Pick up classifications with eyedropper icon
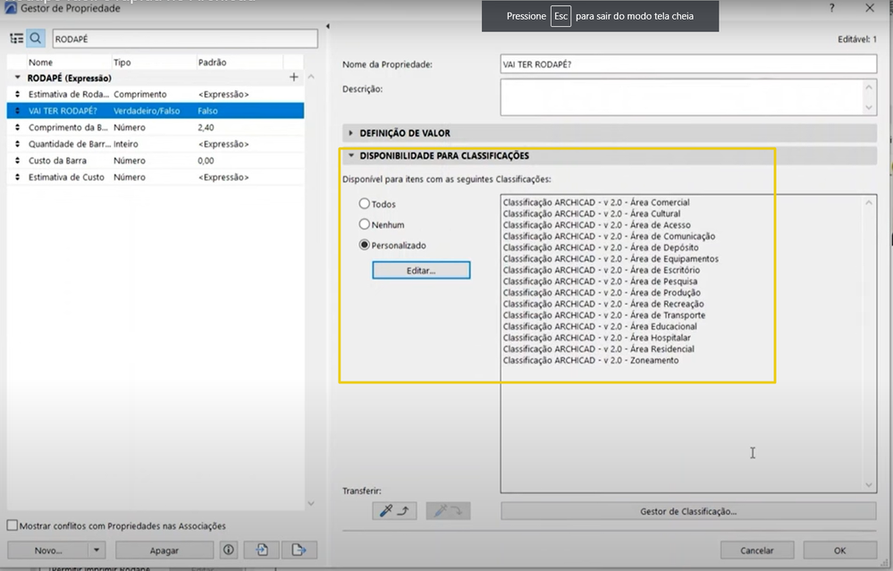This screenshot has height=571, width=893. (394, 510)
